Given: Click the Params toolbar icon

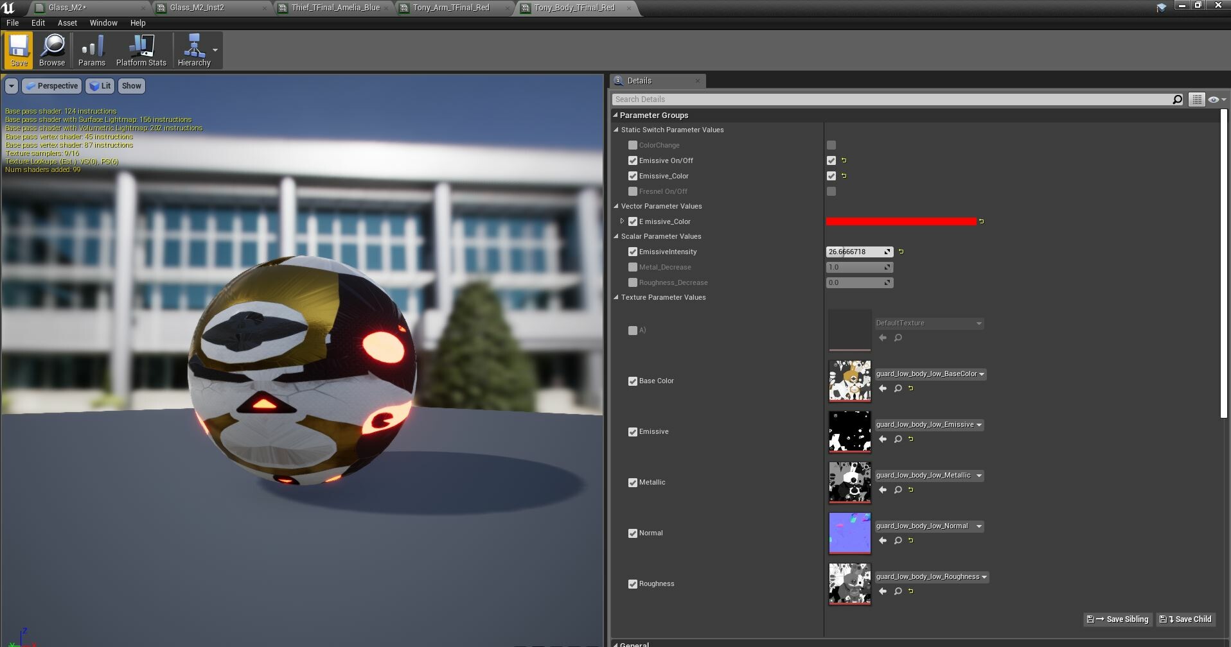Looking at the screenshot, I should [91, 50].
